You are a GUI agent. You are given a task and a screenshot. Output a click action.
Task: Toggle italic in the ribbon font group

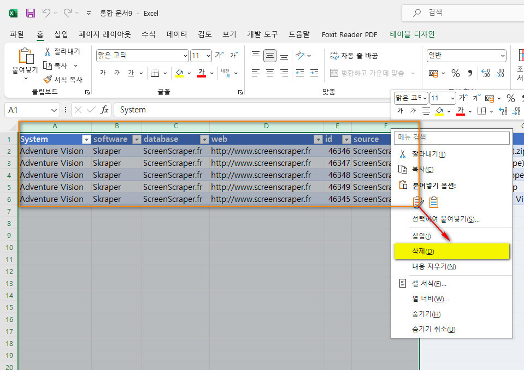tap(117, 73)
